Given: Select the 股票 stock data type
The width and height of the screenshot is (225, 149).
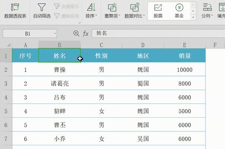Looking at the screenshot, I should 158,11.
